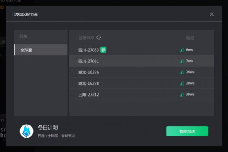The height and width of the screenshot is (152, 228).
Task: Pick the 湖北-16236 node
Action: pos(141,72)
